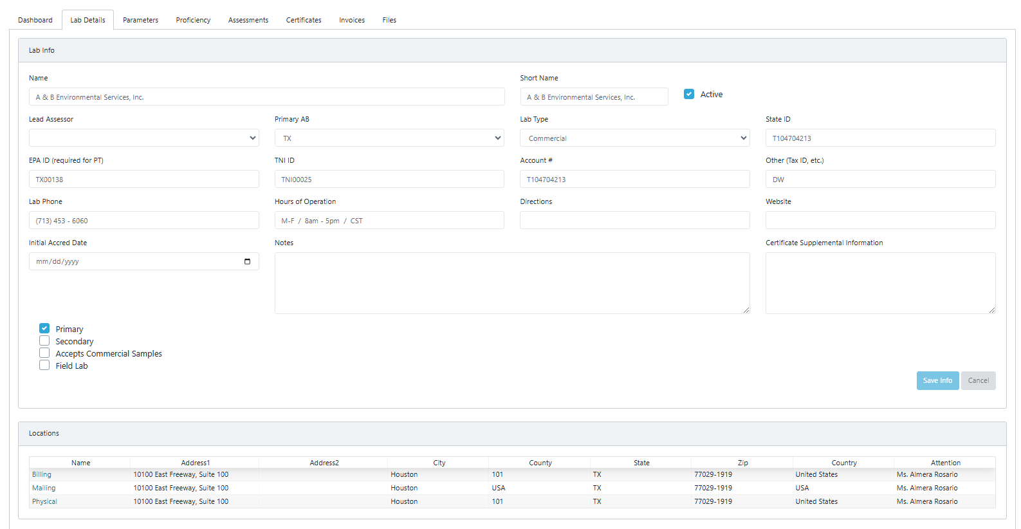Tick the Field Lab checkbox
Image resolution: width=1021 pixels, height=529 pixels.
pos(44,365)
